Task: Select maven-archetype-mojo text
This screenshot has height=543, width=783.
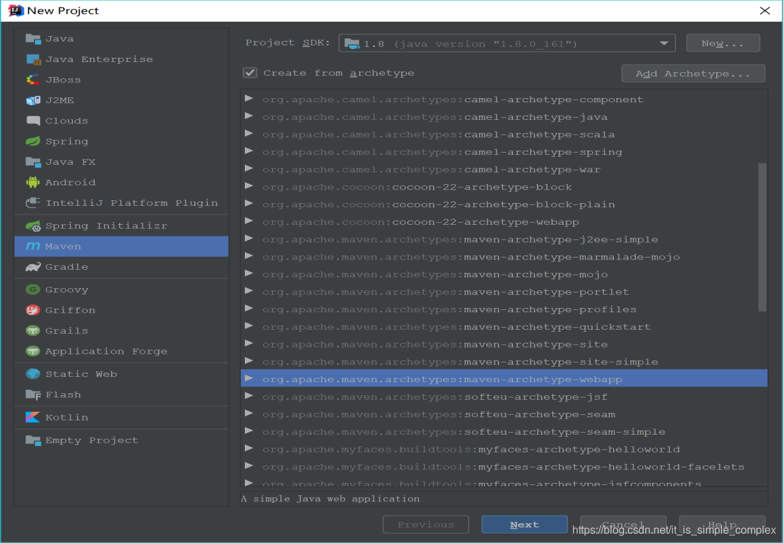Action: [x=536, y=275]
